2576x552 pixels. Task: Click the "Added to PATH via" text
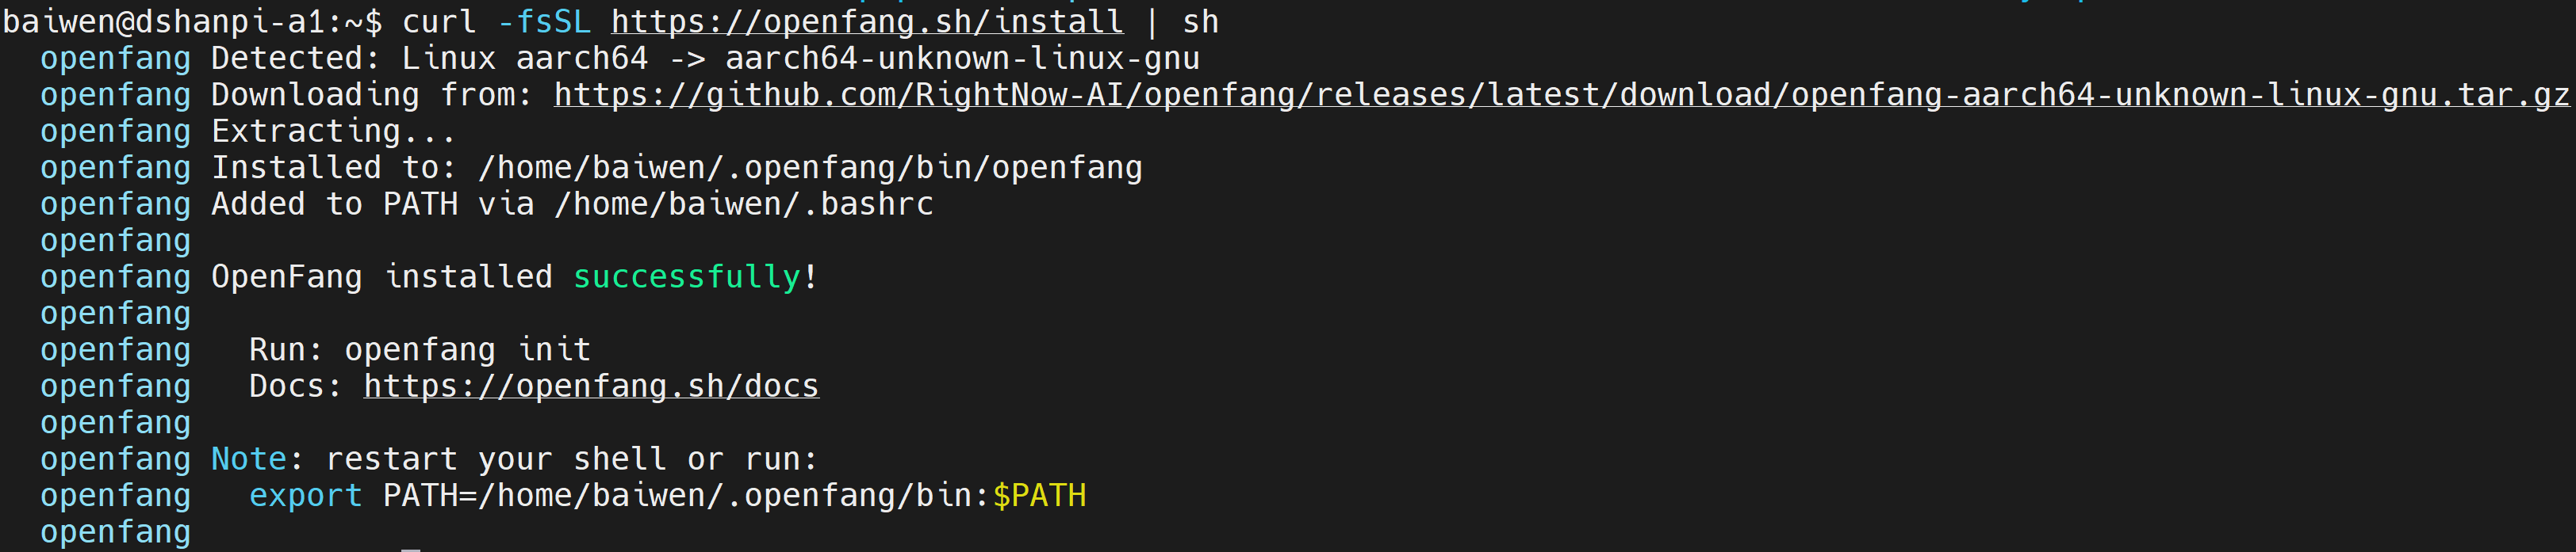[372, 204]
